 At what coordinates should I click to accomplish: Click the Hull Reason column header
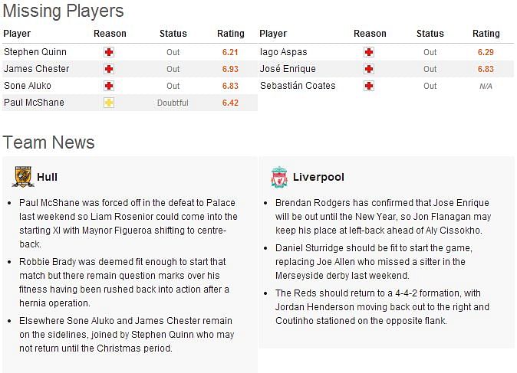click(110, 34)
